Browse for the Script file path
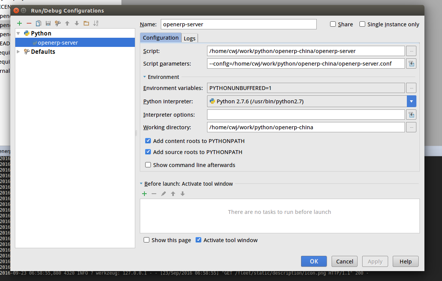The height and width of the screenshot is (281, 442). tap(411, 51)
